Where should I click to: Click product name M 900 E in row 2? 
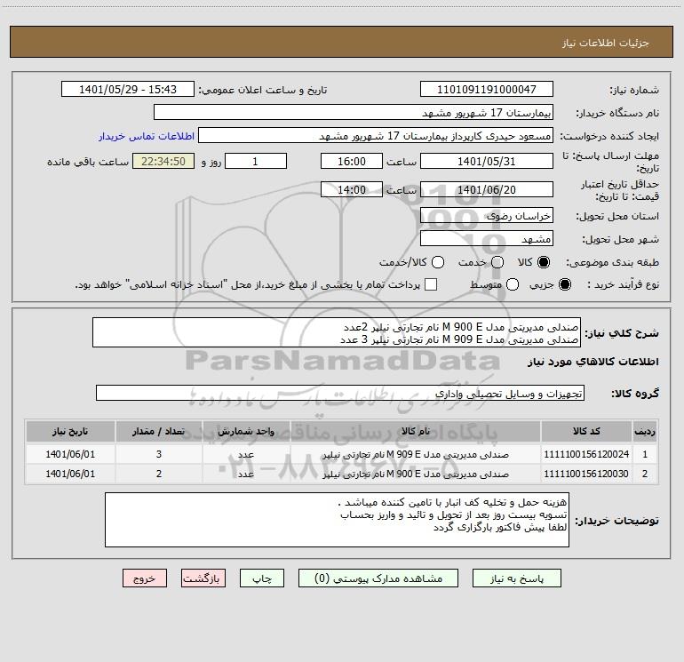416,475
